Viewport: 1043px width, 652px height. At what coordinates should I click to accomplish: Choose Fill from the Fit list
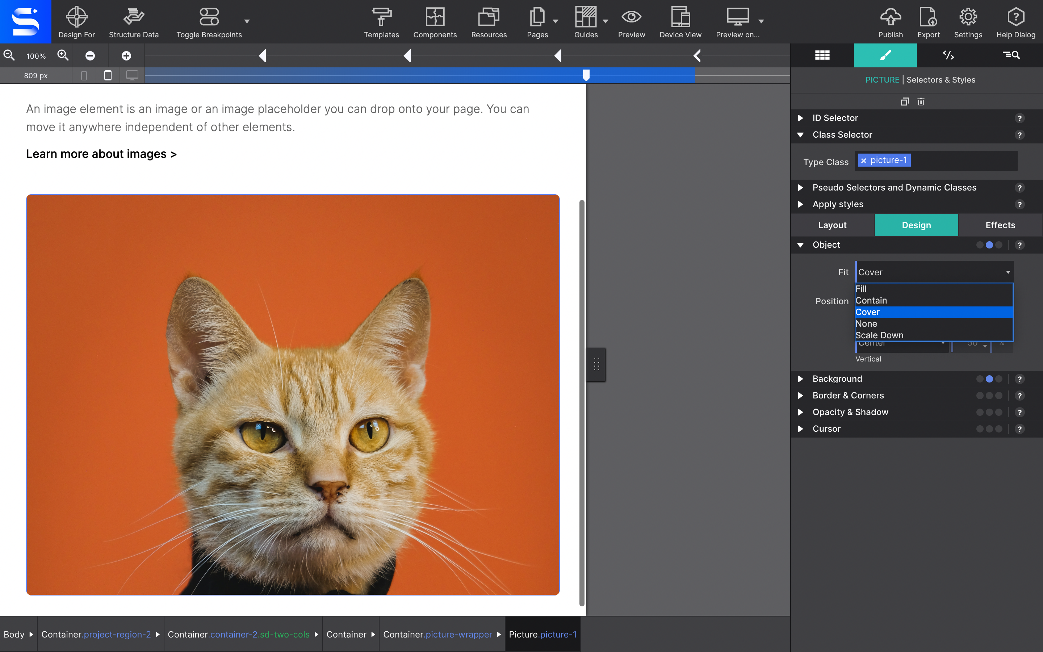tap(934, 289)
